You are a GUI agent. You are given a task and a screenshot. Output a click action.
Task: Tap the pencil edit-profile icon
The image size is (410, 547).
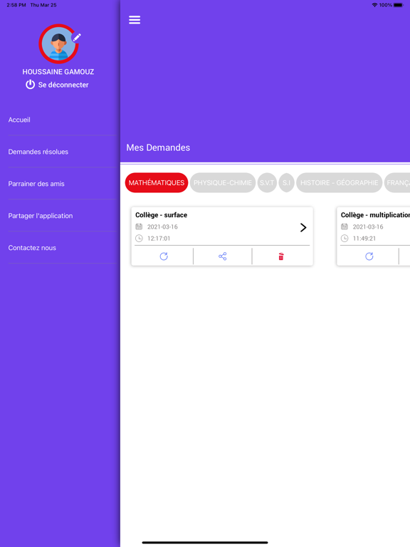pyautogui.click(x=77, y=37)
